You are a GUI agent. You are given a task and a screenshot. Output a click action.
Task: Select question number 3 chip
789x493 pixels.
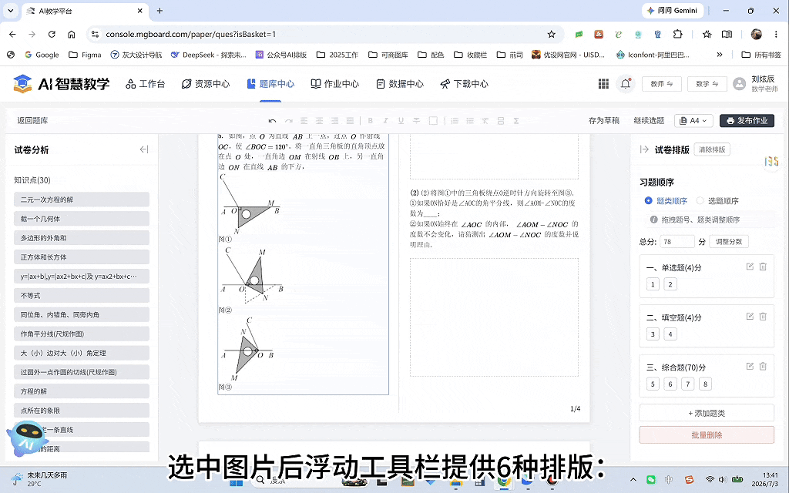653,334
